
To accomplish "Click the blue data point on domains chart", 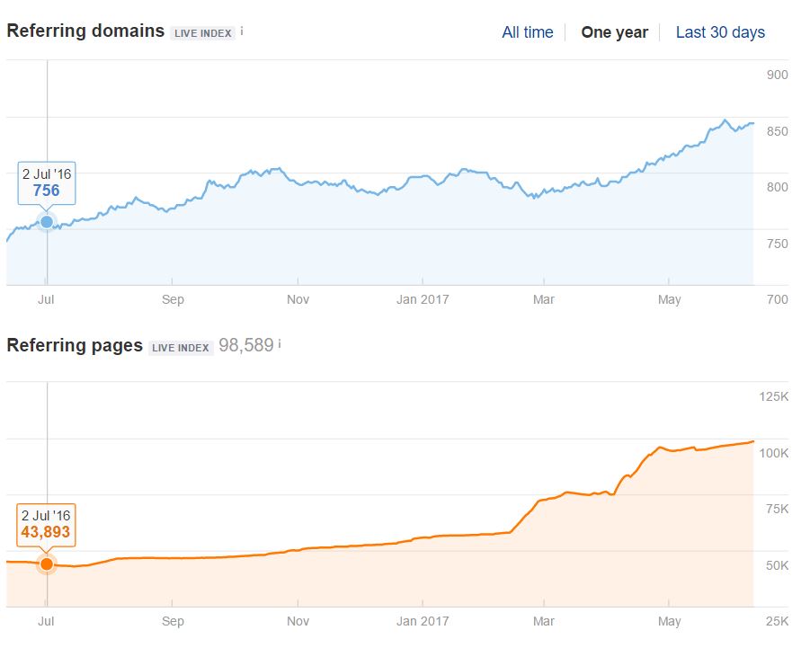I will point(46,222).
